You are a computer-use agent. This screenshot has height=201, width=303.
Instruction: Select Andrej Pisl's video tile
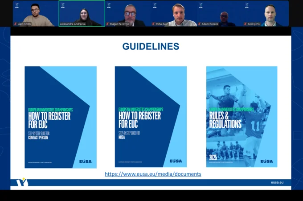[266, 13]
